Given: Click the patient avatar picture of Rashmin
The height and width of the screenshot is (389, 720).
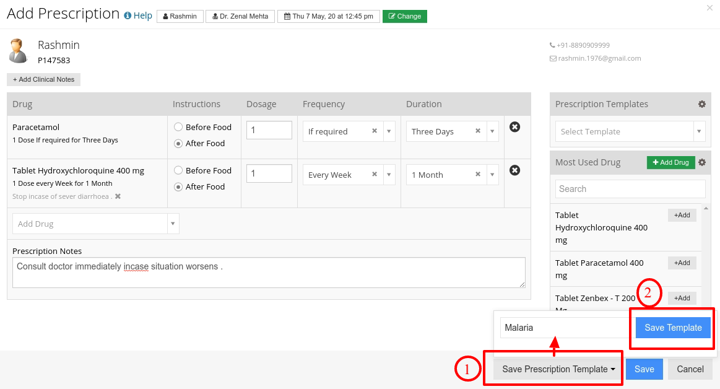Looking at the screenshot, I should [19, 51].
